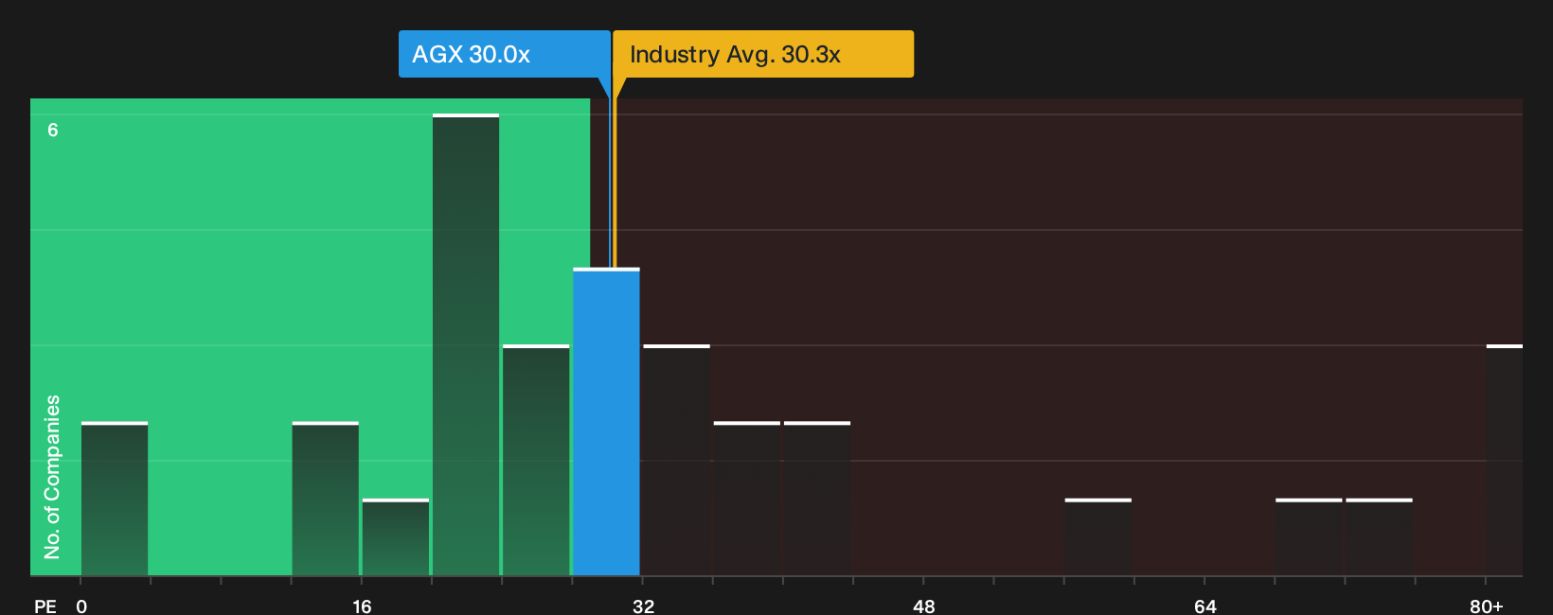This screenshot has width=1553, height=615.
Task: Click the Industry Avg. 30.3x yellow label
Action: [763, 54]
